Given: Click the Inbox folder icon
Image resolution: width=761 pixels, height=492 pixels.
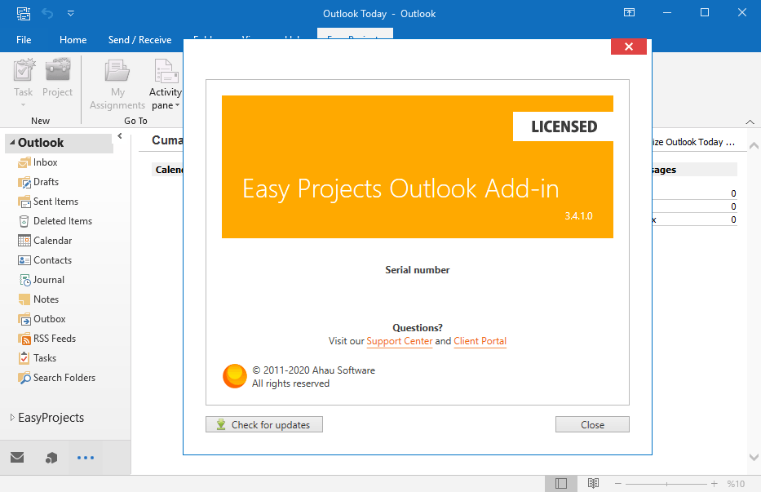Looking at the screenshot, I should 24,162.
